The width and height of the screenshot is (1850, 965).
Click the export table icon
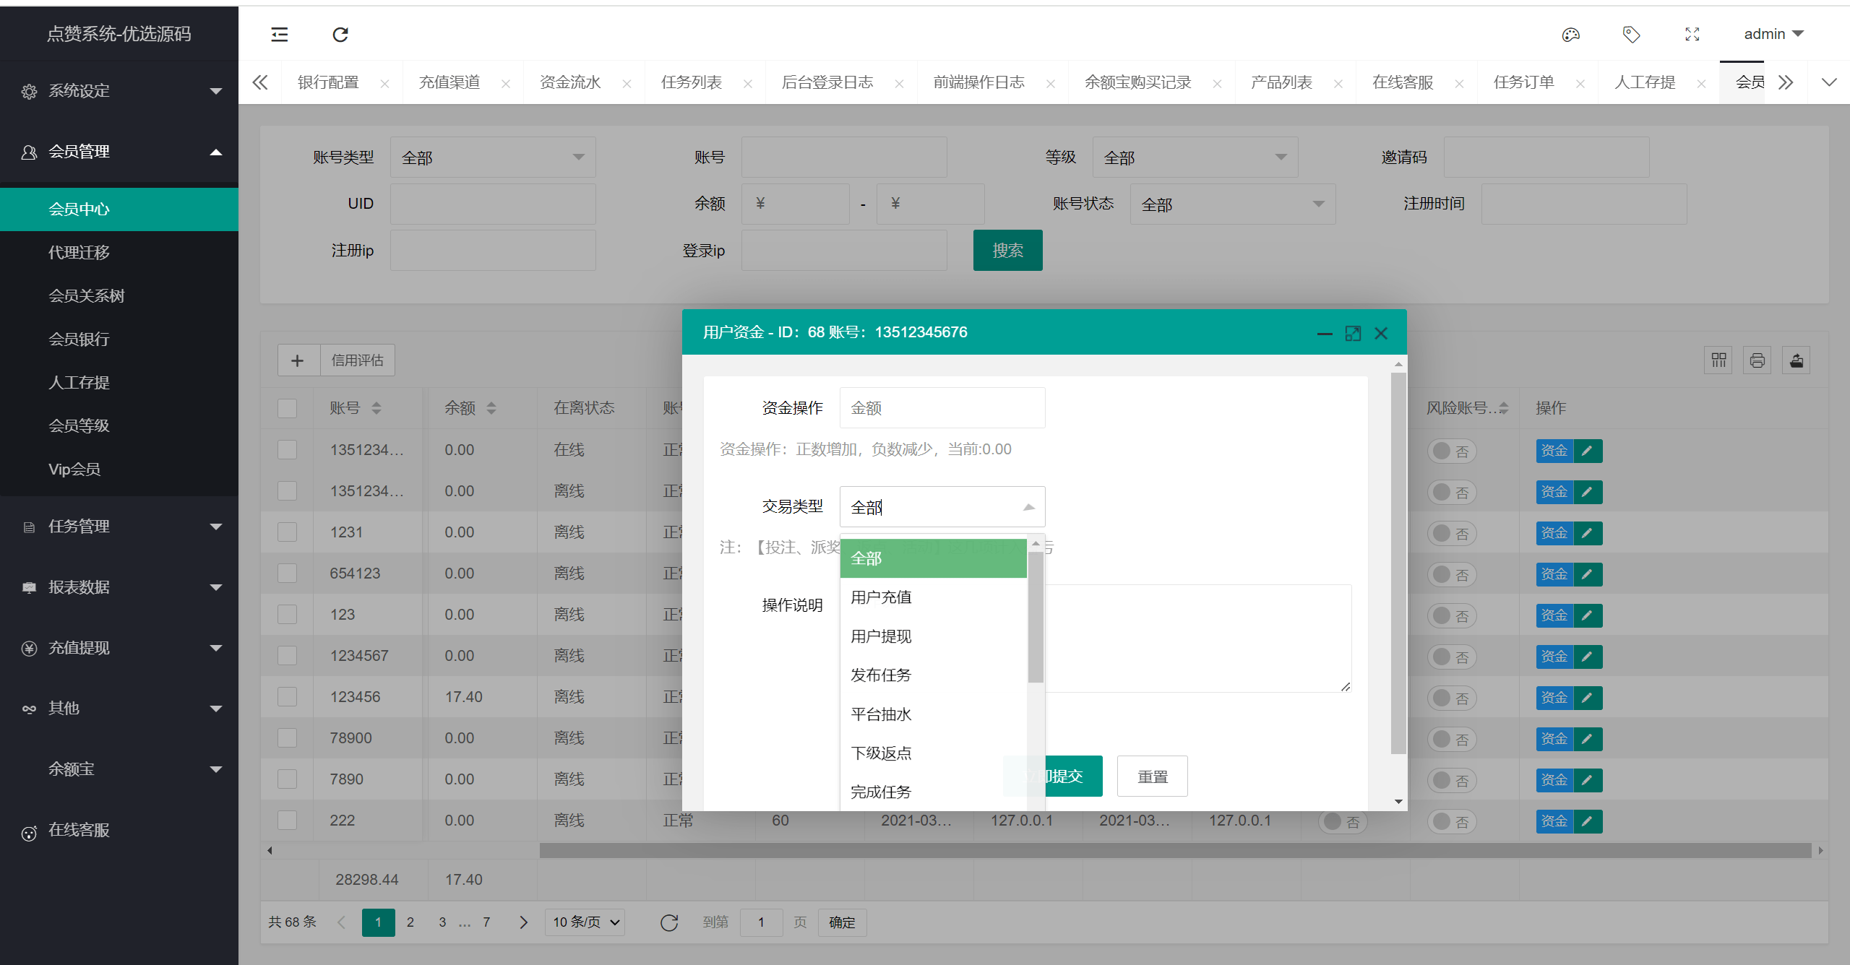(x=1797, y=360)
